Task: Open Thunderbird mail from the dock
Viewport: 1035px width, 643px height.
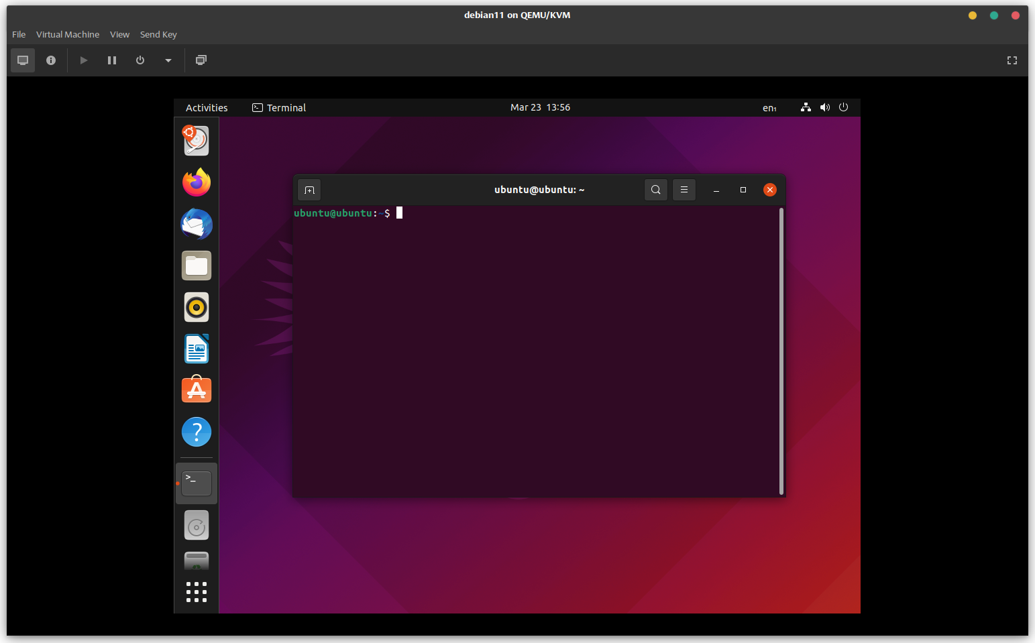Action: 197,224
